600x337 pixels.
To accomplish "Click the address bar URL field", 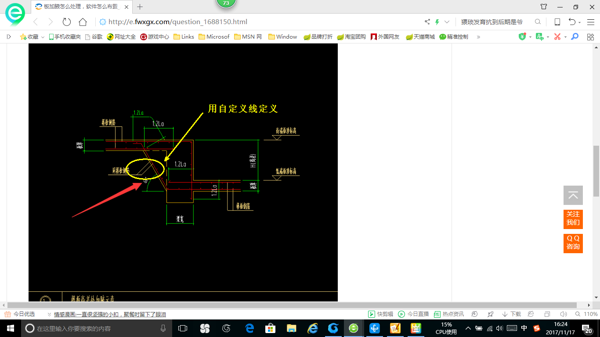I will pyautogui.click(x=259, y=22).
